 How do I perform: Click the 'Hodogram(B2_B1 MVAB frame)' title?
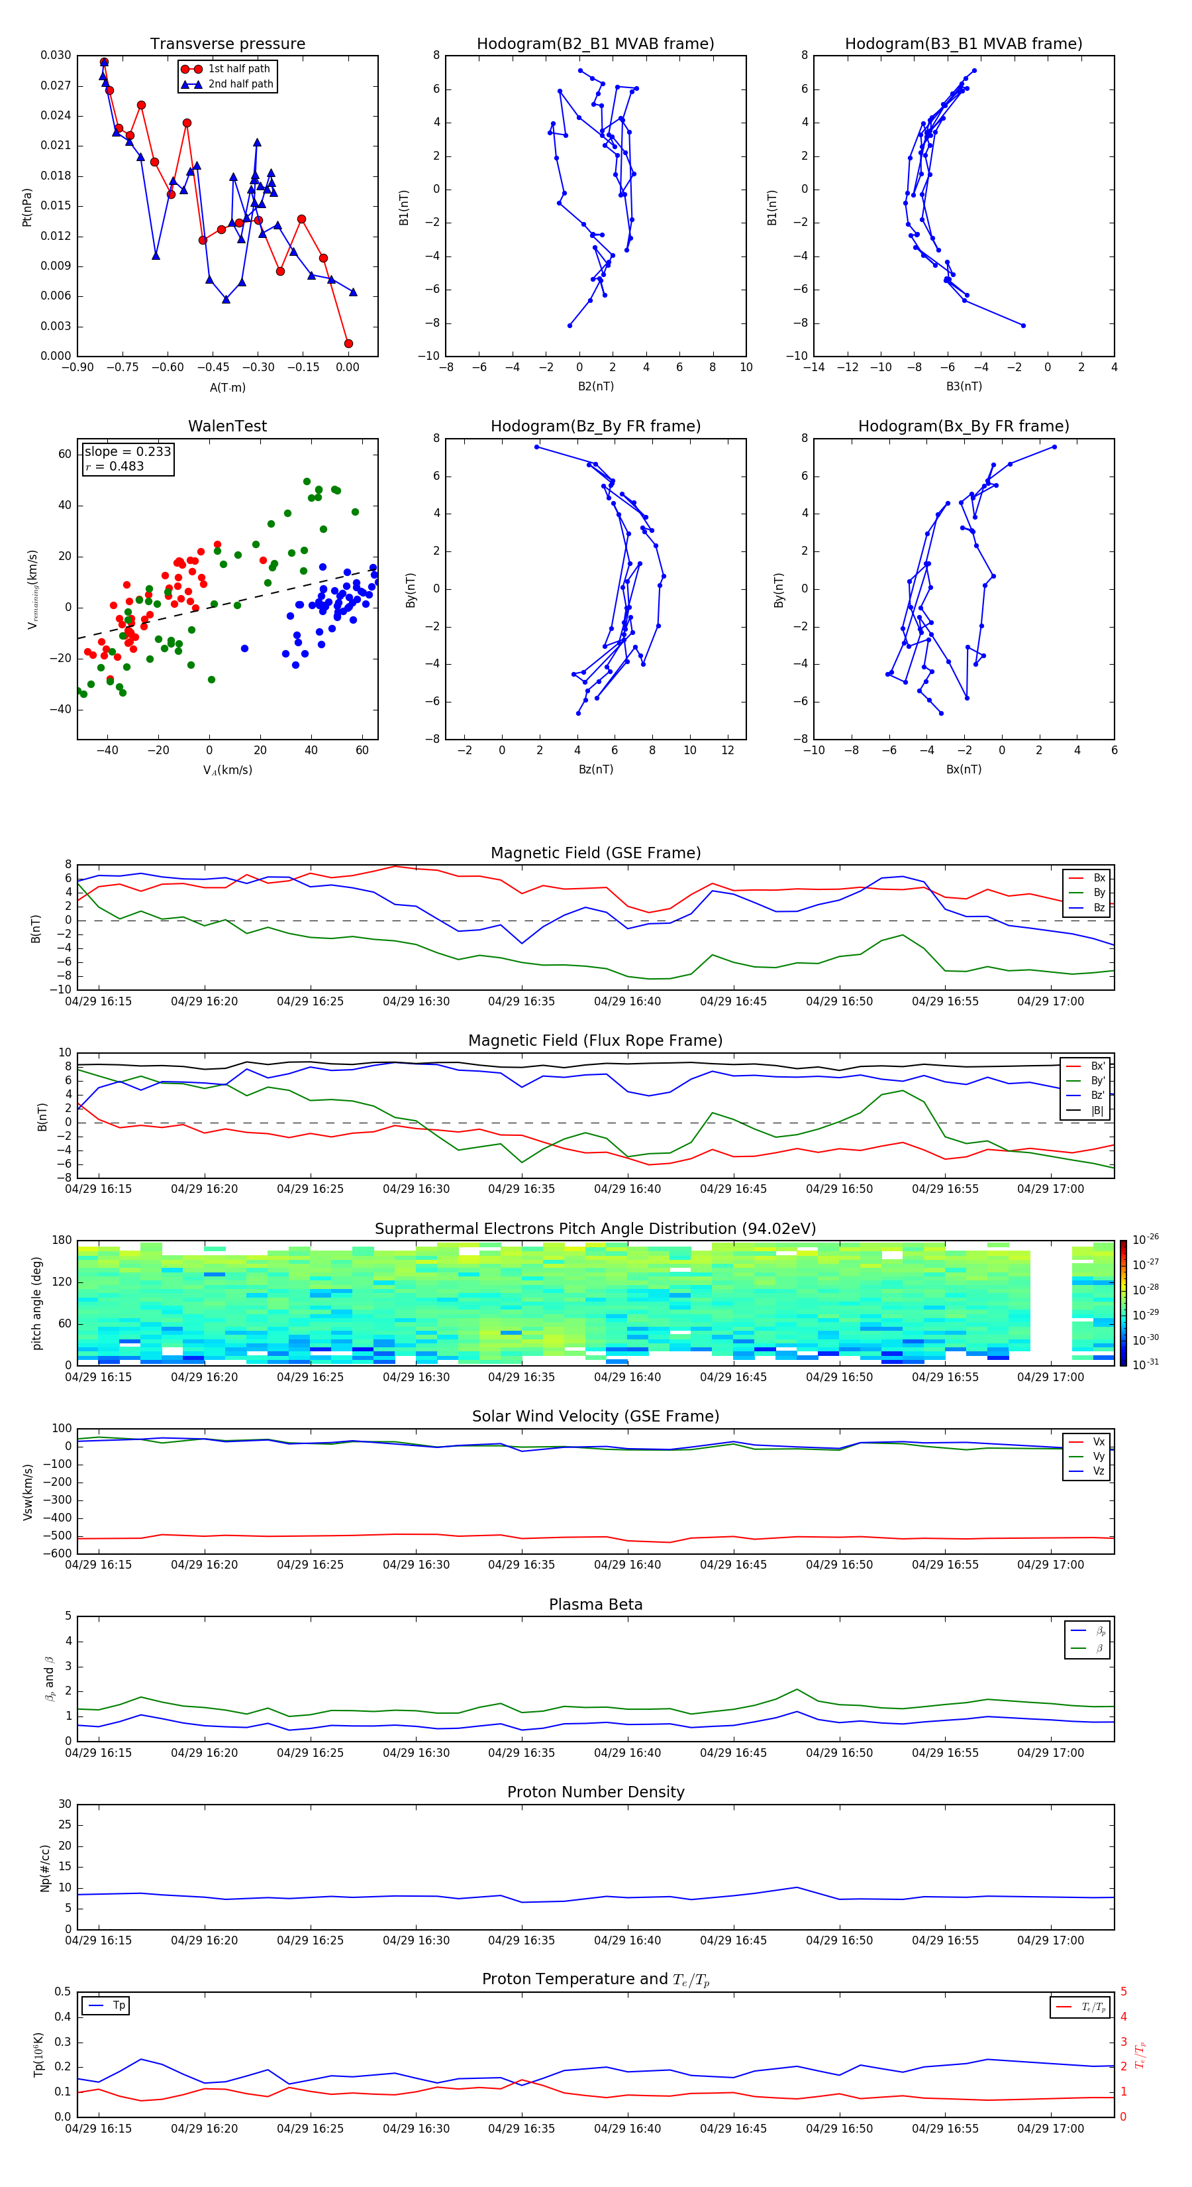tap(595, 44)
